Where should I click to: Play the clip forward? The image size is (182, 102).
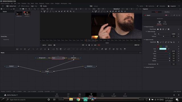92,45
